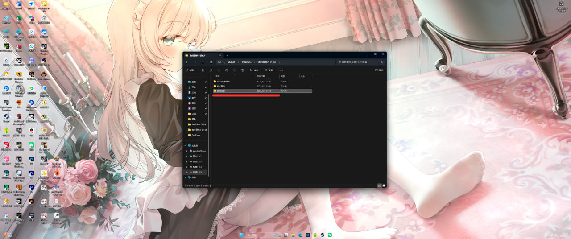Sort by 修改日期 date column header
571x239 pixels.
click(x=261, y=76)
